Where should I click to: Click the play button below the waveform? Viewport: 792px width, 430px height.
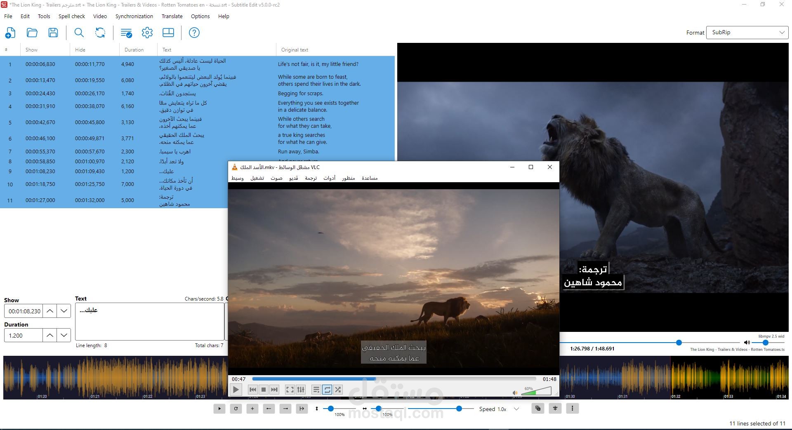click(x=219, y=409)
